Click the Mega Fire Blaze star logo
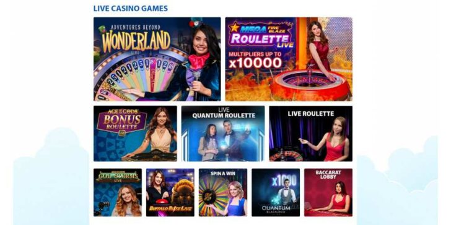Screen dimensions: 451x225 [x=234, y=28]
